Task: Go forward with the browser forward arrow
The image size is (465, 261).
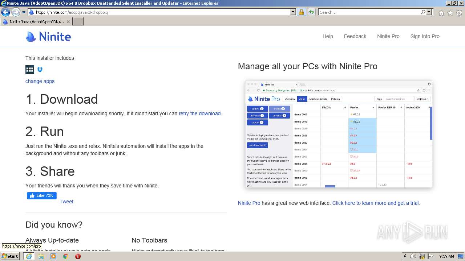Action: coord(16,12)
